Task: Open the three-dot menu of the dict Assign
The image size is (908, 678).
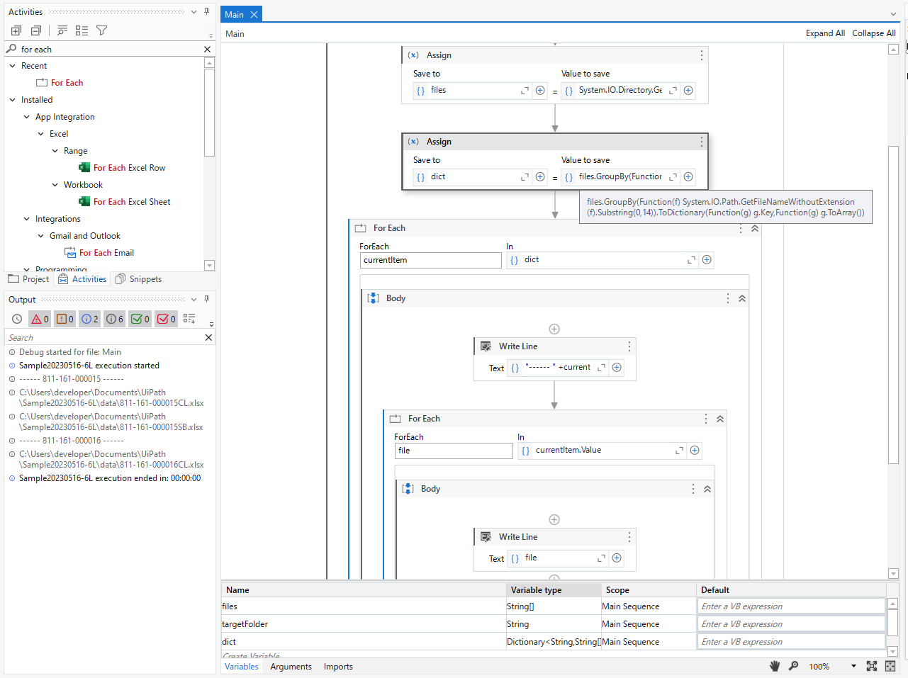Action: (702, 142)
